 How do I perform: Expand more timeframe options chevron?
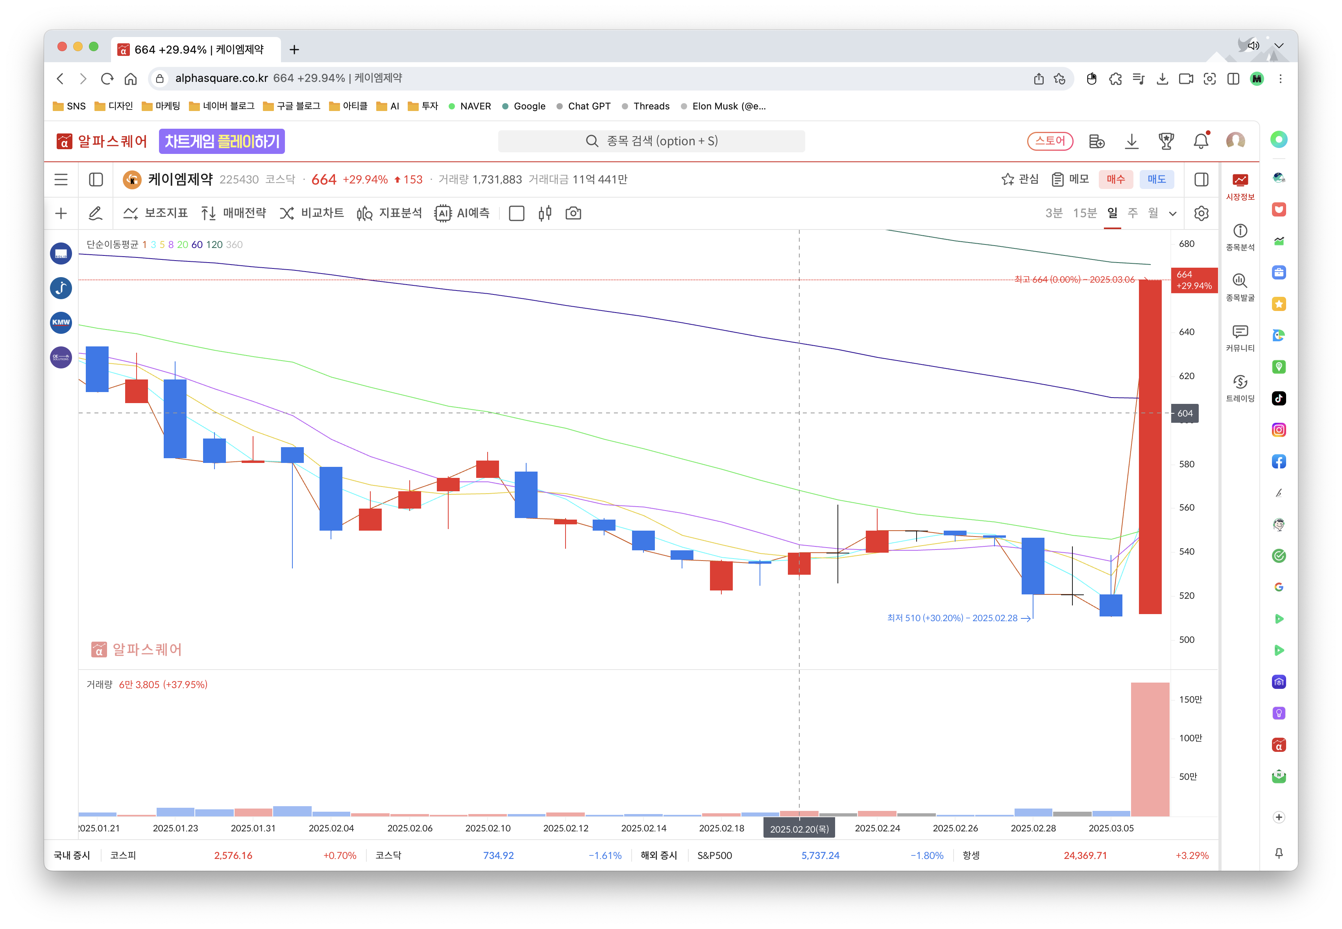click(1173, 214)
